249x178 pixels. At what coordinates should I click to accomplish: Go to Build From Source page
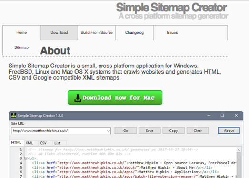pyautogui.click(x=97, y=32)
